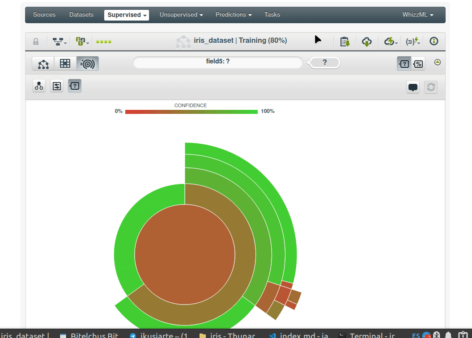
Task: Open the filter sliders panel icon
Action: (57, 86)
